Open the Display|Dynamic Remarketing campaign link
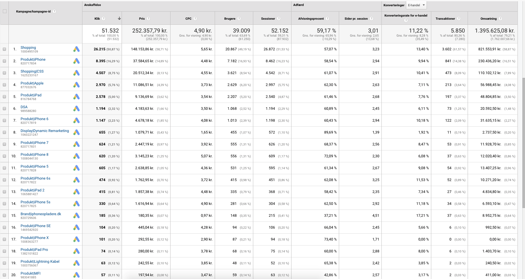 [45, 131]
